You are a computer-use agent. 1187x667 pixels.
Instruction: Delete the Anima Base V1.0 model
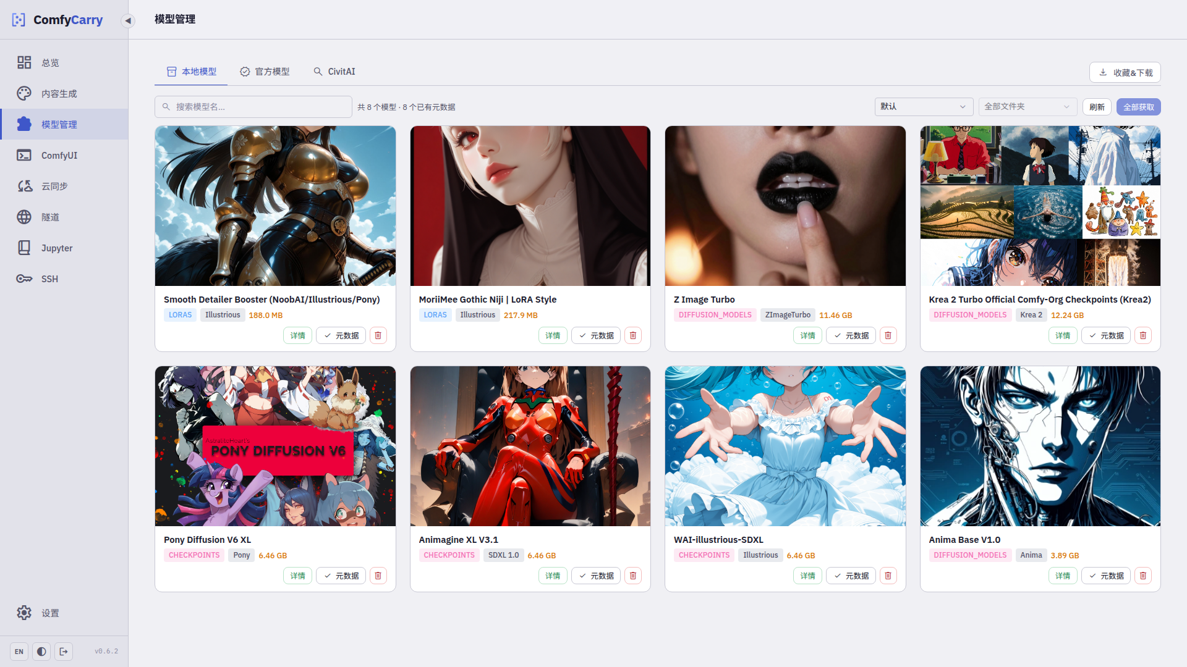pos(1143,576)
